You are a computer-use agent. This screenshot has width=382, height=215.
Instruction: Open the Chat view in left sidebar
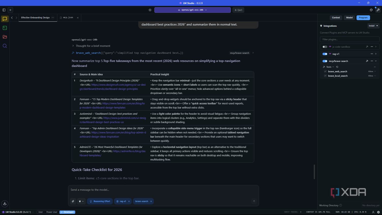coord(5,19)
